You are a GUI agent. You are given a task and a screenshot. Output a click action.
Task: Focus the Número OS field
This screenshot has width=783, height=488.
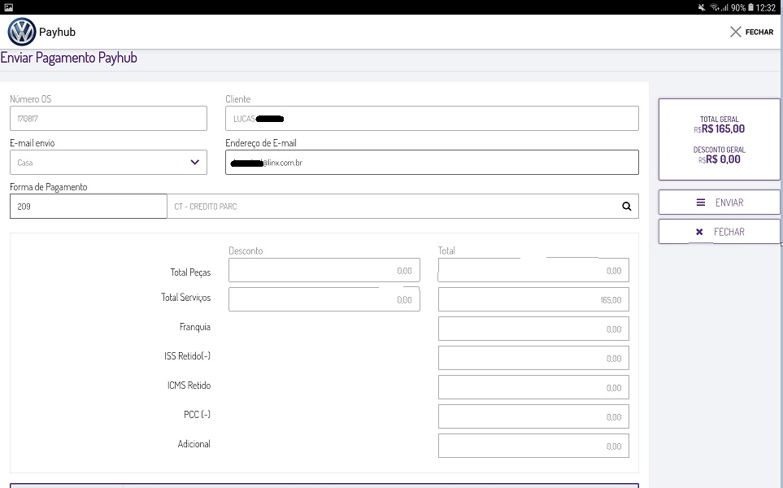(x=108, y=119)
